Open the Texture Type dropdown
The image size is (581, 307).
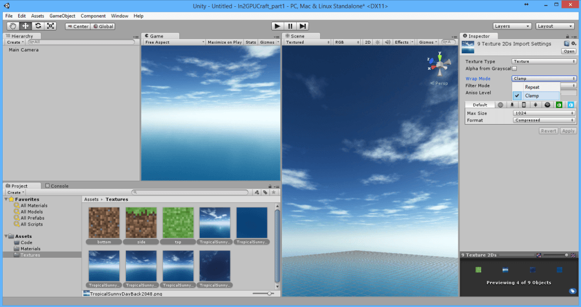click(x=544, y=61)
